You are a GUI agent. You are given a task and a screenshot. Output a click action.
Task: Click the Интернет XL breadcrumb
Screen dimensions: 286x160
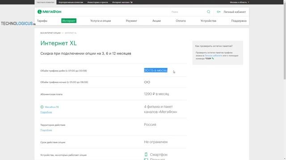tap(71, 33)
